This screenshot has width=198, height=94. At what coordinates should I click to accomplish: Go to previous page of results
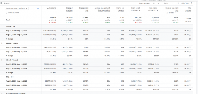point(178,3)
